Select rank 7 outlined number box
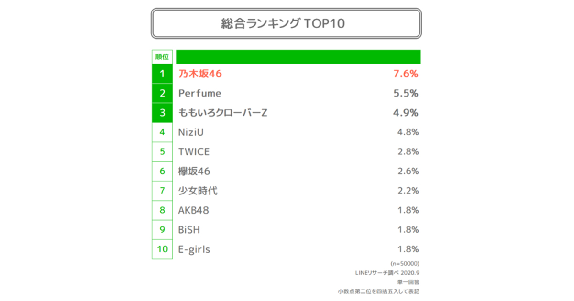The width and height of the screenshot is (574, 301). (162, 191)
